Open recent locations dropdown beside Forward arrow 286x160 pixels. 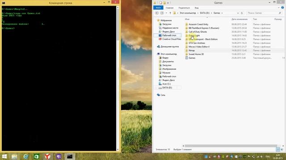pos(166,13)
